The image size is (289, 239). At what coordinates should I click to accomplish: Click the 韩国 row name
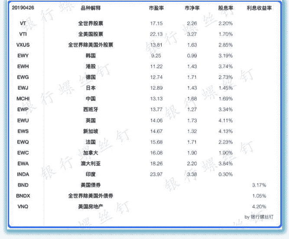tap(91, 55)
